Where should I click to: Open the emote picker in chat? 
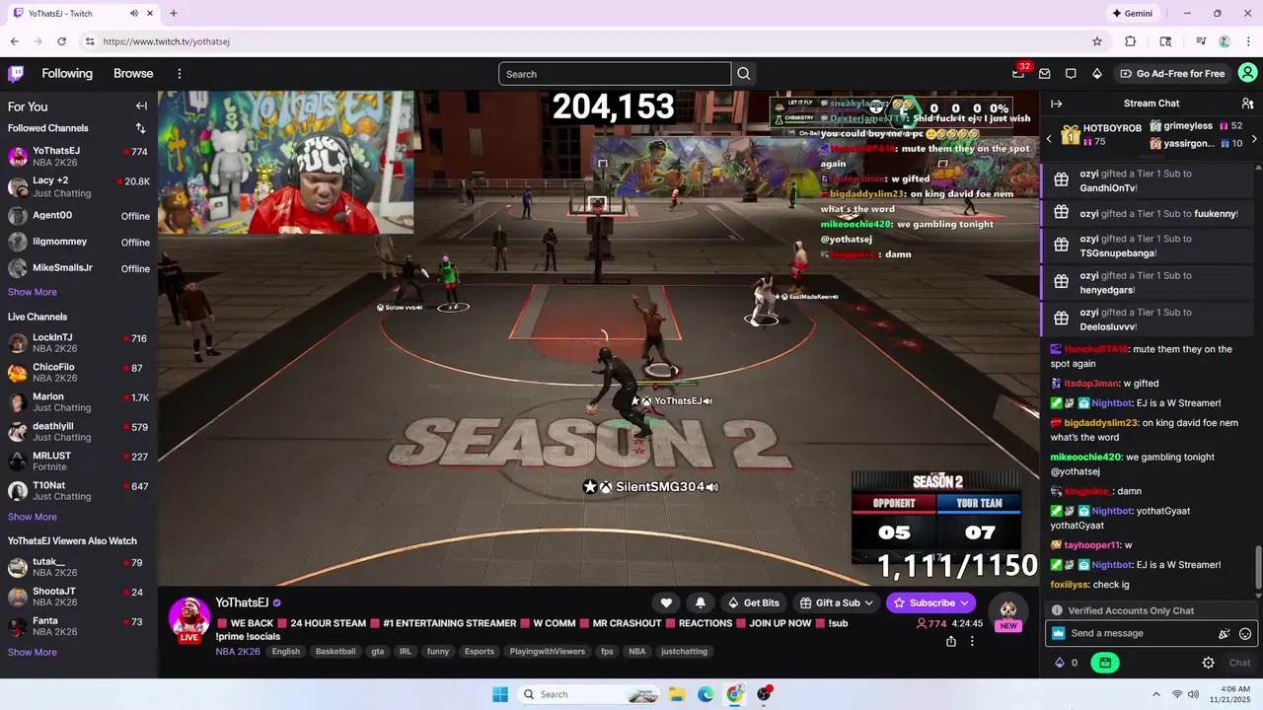(1245, 634)
